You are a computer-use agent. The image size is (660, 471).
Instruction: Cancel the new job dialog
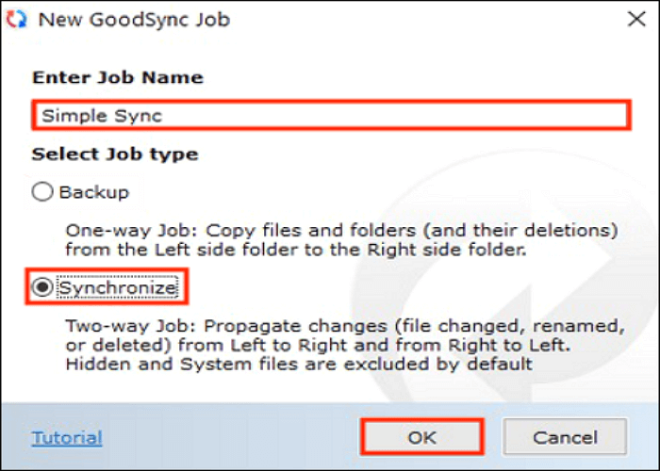point(564,437)
